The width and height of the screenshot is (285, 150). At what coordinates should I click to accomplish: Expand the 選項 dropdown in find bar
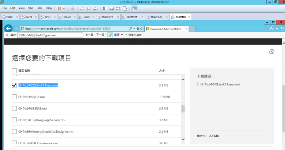pos(119,35)
